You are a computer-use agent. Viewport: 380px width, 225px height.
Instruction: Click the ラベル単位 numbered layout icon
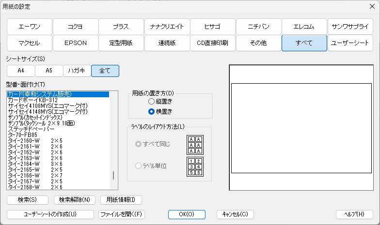[x=195, y=166]
